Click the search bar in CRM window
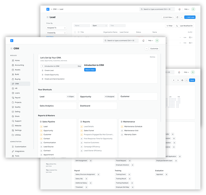 (121, 41)
